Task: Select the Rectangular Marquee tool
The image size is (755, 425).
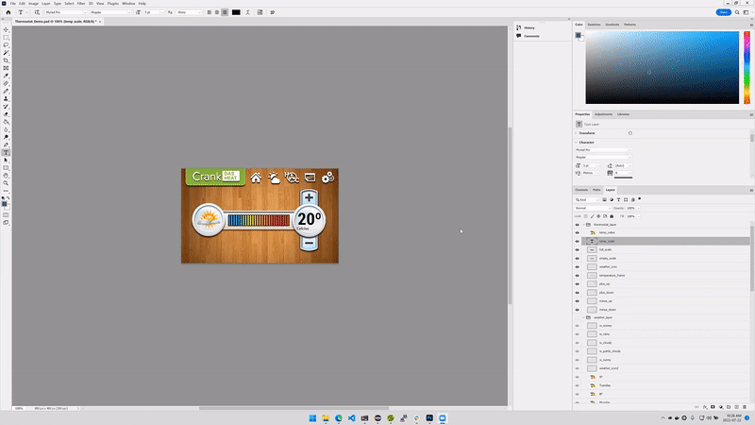Action: coord(6,38)
